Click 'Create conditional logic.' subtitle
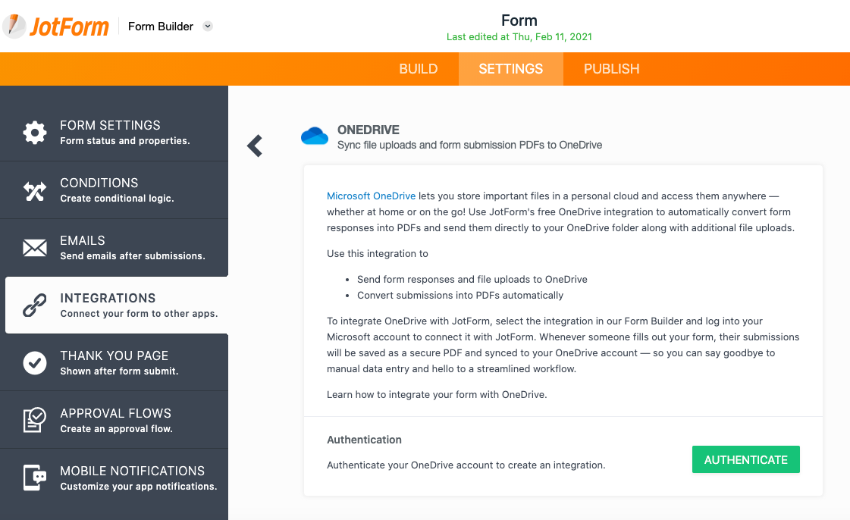This screenshot has height=520, width=850. (x=117, y=199)
